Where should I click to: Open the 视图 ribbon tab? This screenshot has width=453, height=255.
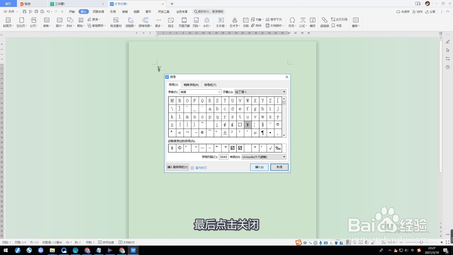(x=136, y=12)
